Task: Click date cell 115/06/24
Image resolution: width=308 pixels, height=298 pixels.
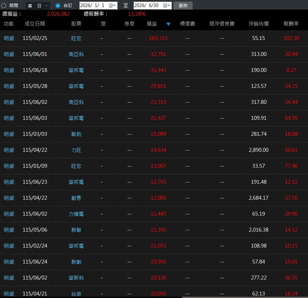Action: pos(35,262)
